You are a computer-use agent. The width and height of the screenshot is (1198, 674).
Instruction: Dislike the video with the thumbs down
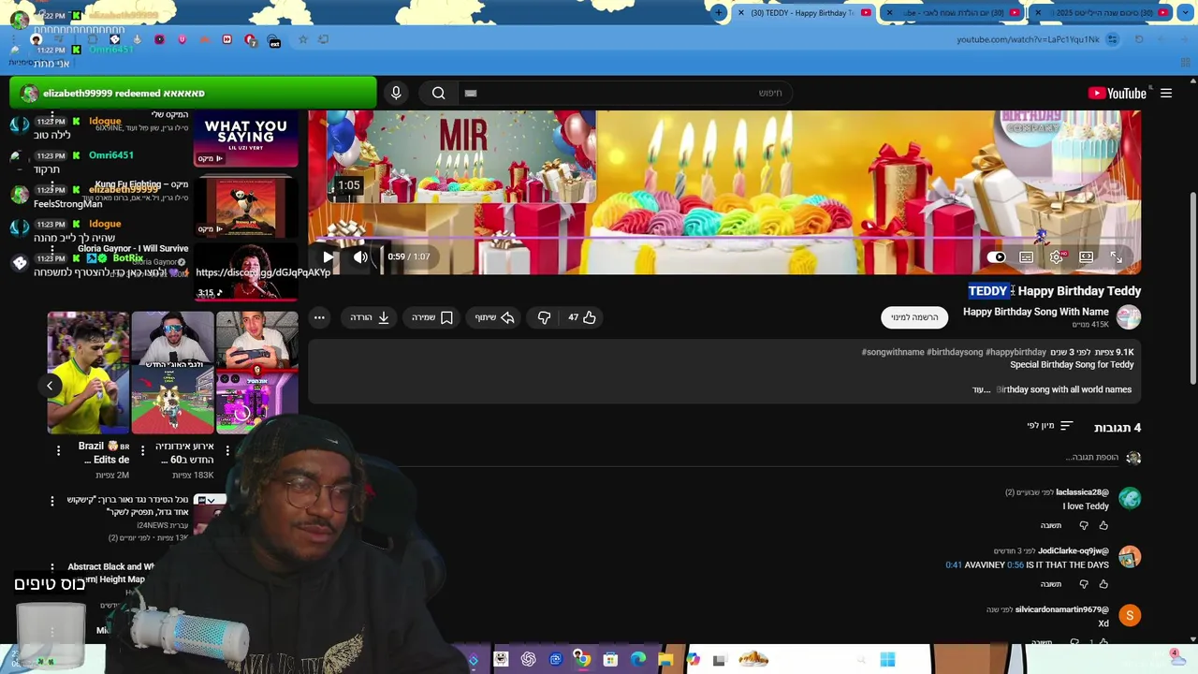(544, 317)
